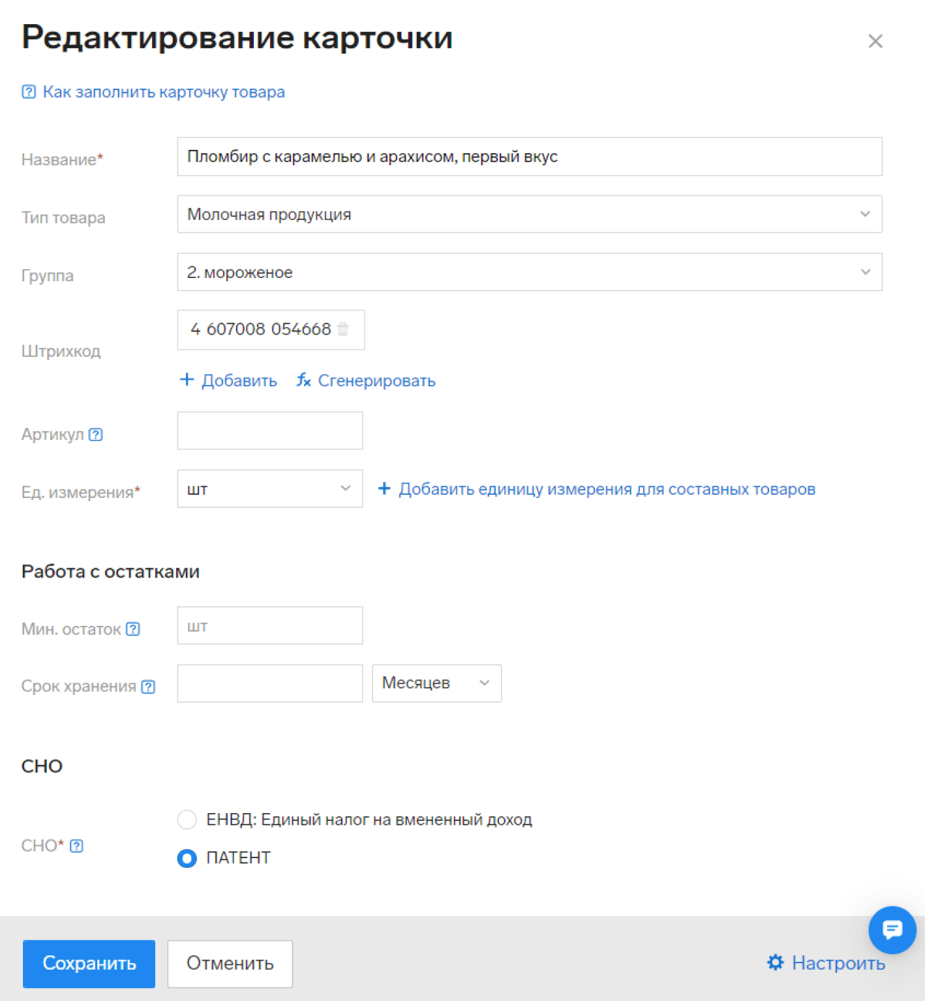The image size is (925, 1001).
Task: Click the Срок хранения value field
Action: pyautogui.click(x=270, y=683)
